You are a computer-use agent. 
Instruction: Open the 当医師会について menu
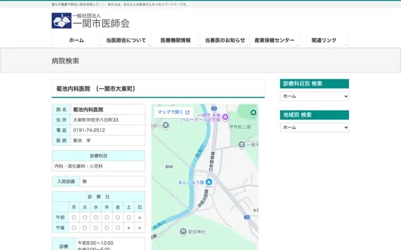tap(126, 40)
